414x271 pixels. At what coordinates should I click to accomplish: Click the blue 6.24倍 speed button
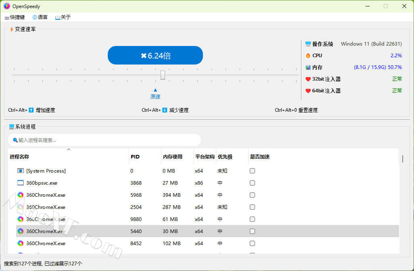click(155, 56)
